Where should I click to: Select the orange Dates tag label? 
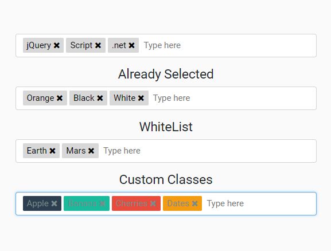point(178,203)
